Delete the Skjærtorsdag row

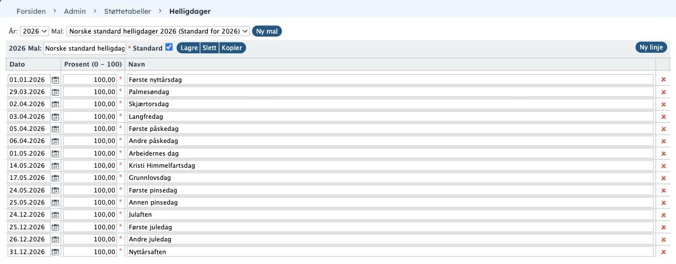(x=663, y=105)
